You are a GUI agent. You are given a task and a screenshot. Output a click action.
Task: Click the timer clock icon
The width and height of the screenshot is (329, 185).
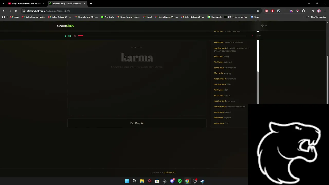point(75,36)
